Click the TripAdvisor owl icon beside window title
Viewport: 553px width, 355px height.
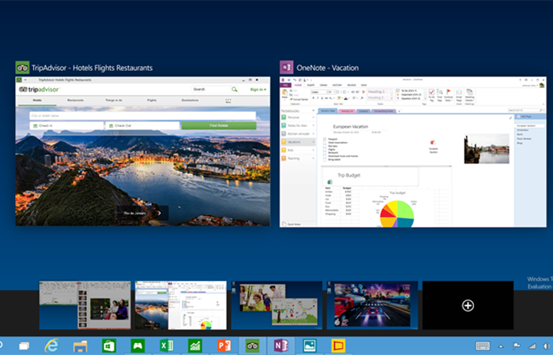[x=22, y=68]
